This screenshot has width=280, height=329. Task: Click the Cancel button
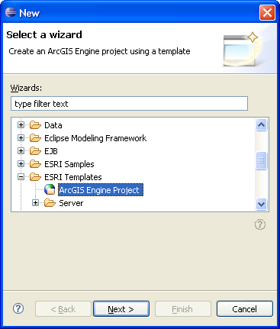click(245, 309)
